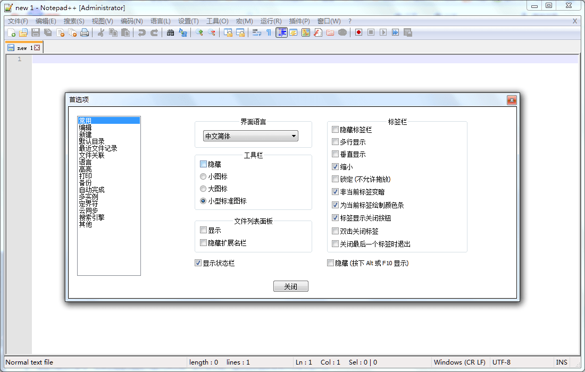The image size is (585, 372).
Task: Run macro multiple times icon
Action: 396,33
